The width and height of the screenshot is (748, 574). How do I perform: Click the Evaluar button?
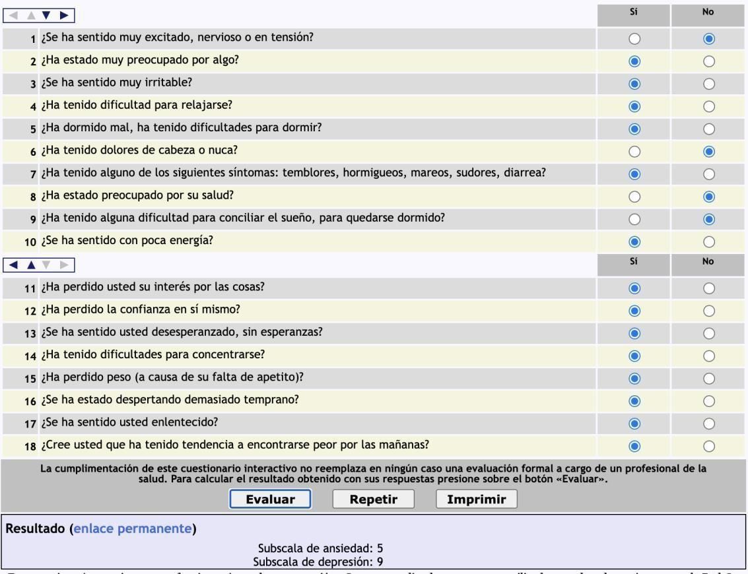point(270,499)
